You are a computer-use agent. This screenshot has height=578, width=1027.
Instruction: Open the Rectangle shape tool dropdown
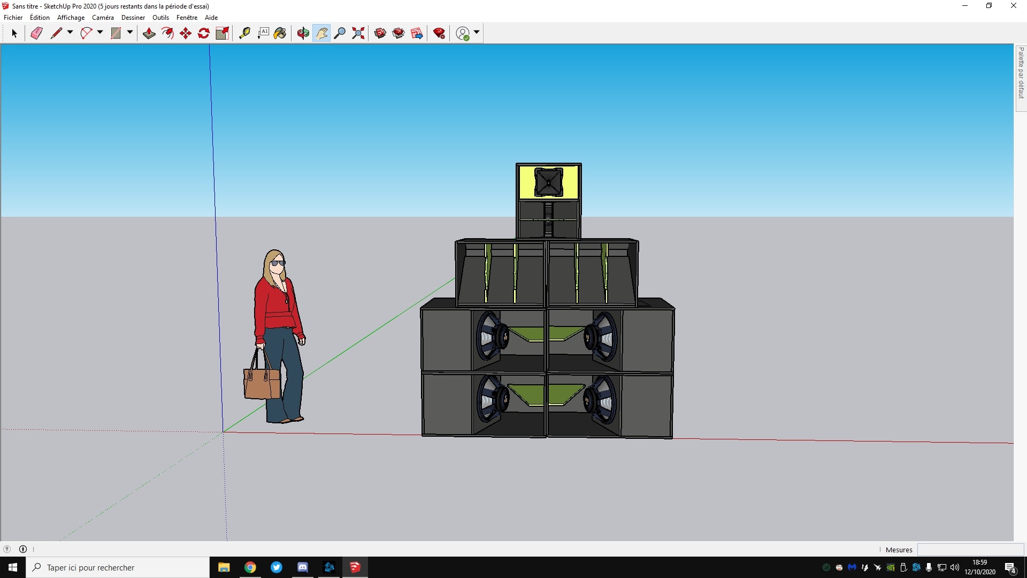(130, 33)
